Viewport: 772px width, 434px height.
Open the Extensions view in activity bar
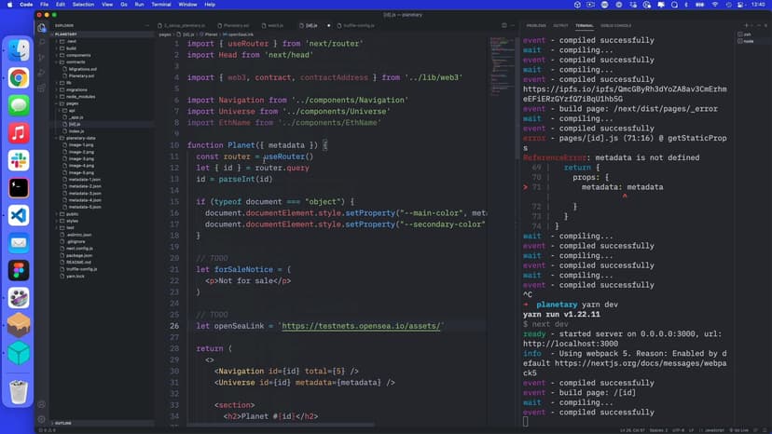tap(42, 87)
